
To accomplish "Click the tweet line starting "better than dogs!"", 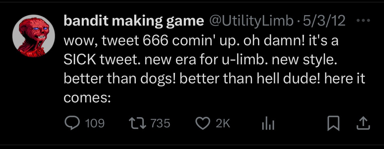I will tap(214, 80).
